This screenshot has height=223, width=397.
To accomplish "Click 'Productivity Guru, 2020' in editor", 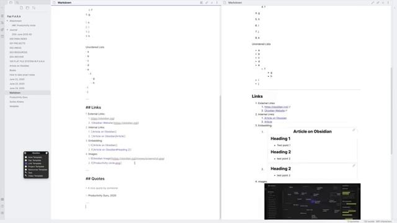I will coord(102,196).
